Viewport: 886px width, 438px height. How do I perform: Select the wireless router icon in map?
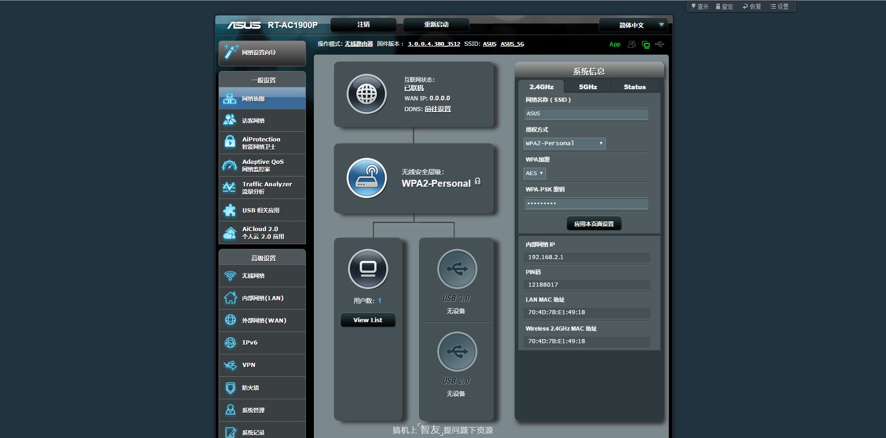click(367, 178)
